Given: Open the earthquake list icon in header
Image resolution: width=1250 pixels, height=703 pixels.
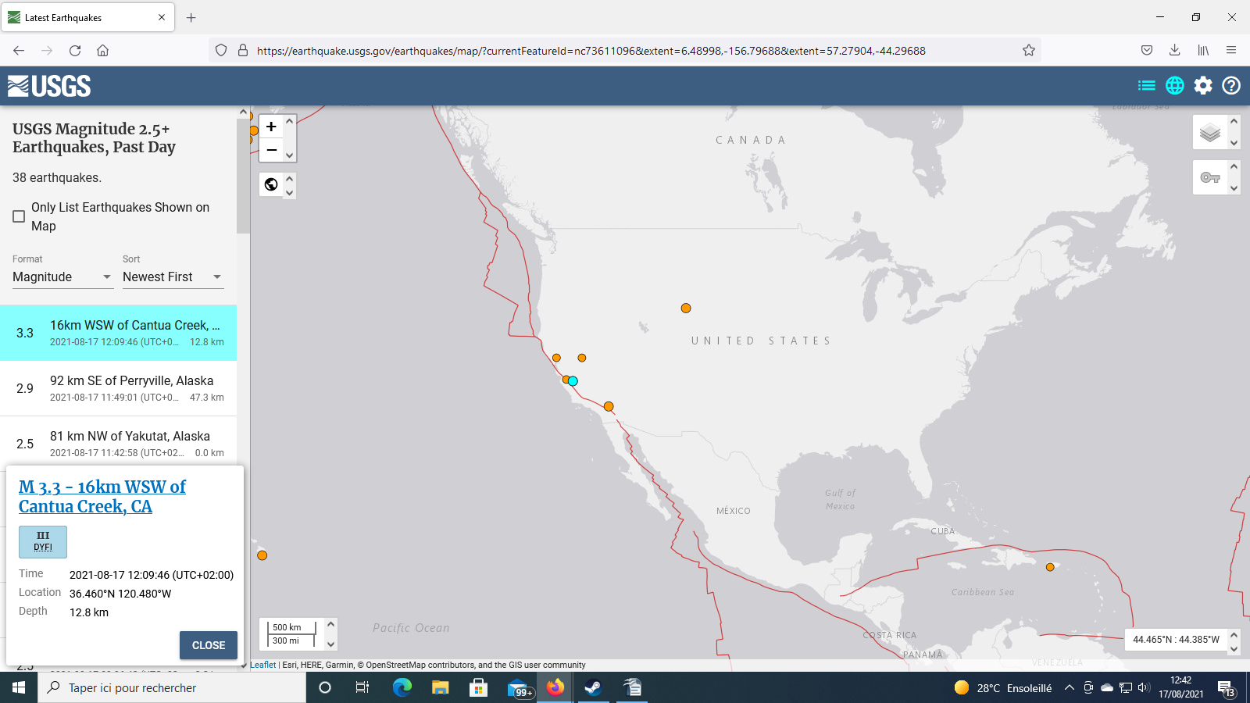Looking at the screenshot, I should pyautogui.click(x=1147, y=86).
